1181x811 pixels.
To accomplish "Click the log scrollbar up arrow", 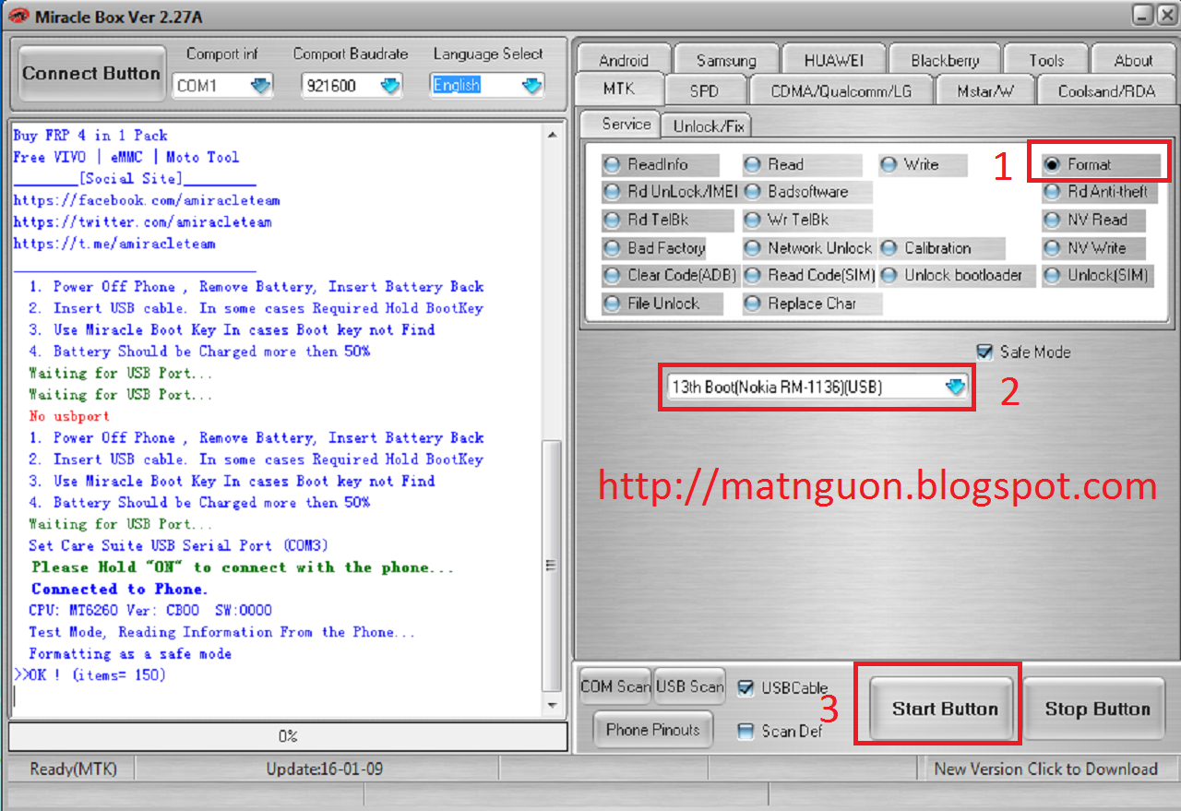I will pos(553,136).
